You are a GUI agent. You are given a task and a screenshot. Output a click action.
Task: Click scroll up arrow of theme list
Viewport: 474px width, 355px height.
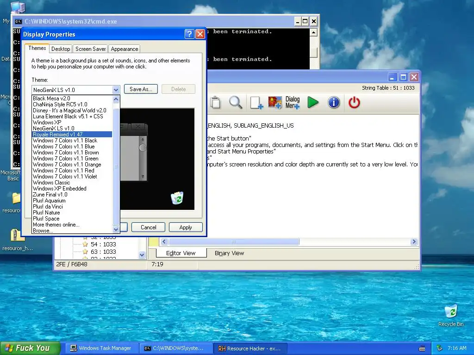(116, 99)
